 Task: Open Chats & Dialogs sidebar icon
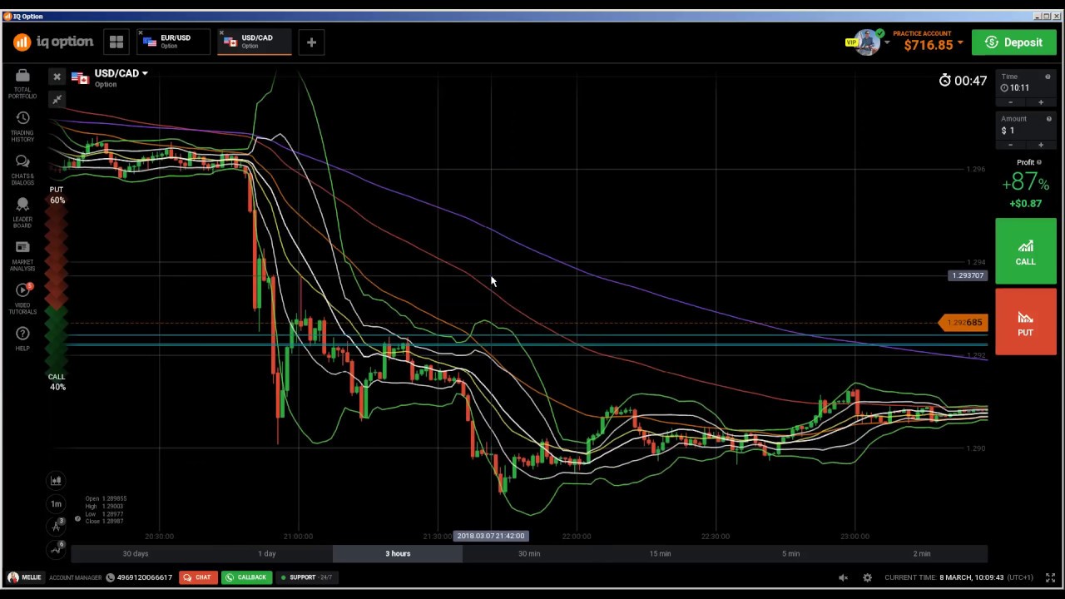pyautogui.click(x=22, y=169)
